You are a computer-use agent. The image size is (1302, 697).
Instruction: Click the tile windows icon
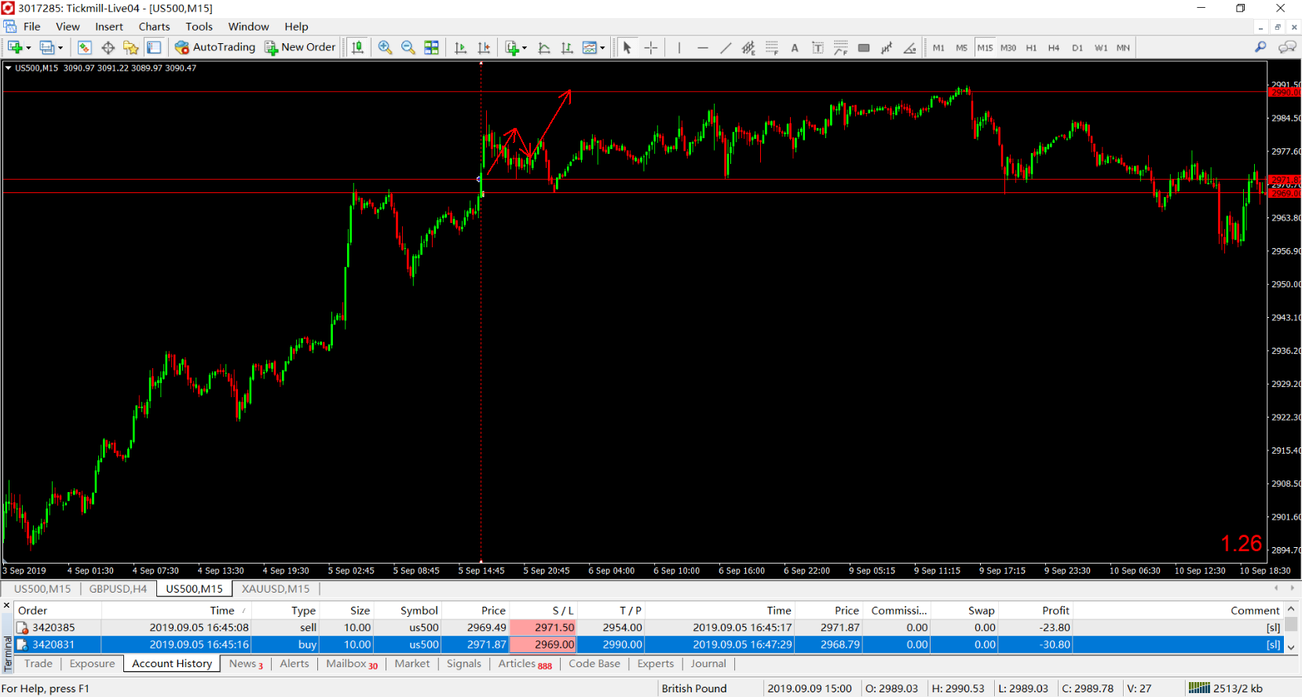[431, 48]
